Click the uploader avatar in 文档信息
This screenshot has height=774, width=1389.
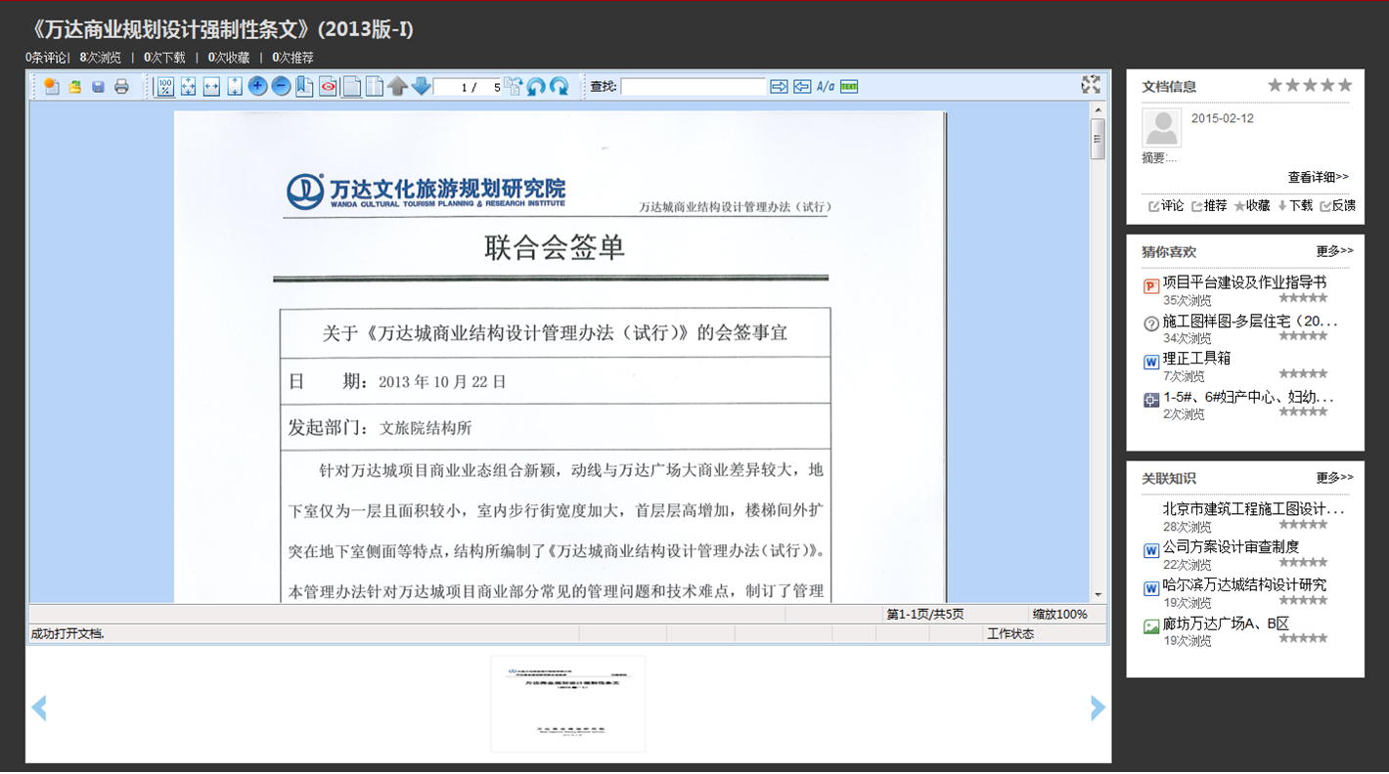1161,128
